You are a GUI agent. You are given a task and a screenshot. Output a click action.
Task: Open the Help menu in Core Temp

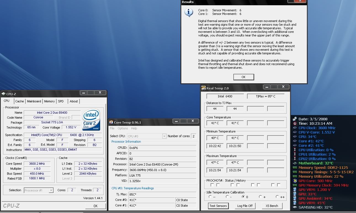[134, 128]
